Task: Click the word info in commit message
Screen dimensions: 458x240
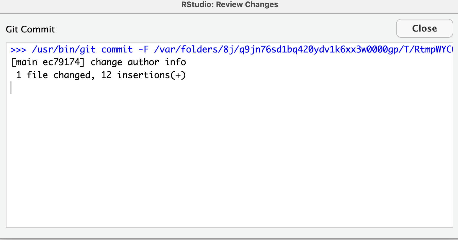Action: 175,62
